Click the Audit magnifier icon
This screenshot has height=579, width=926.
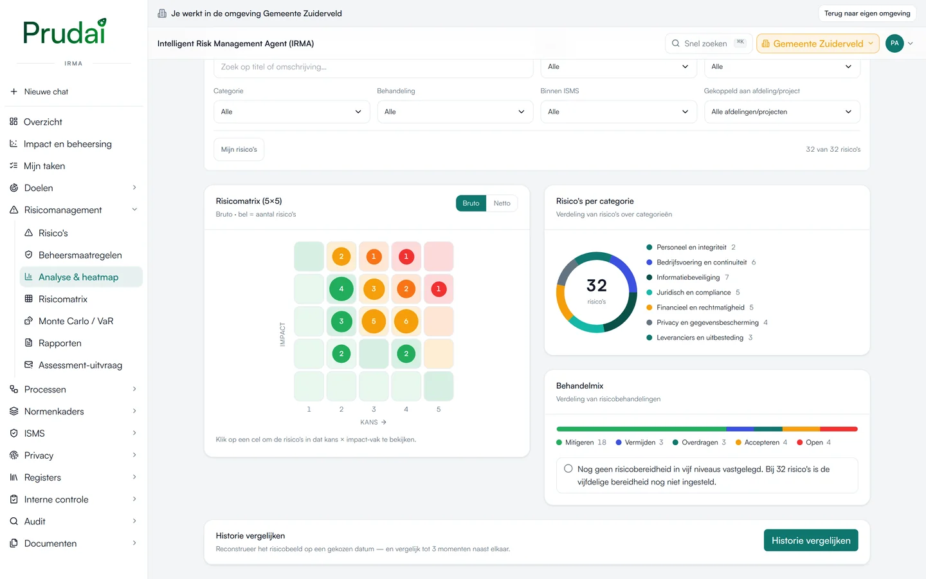click(14, 521)
